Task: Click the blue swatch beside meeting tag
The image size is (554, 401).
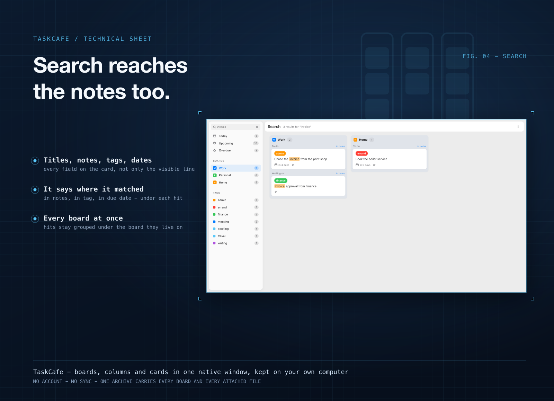Action: pyautogui.click(x=214, y=222)
